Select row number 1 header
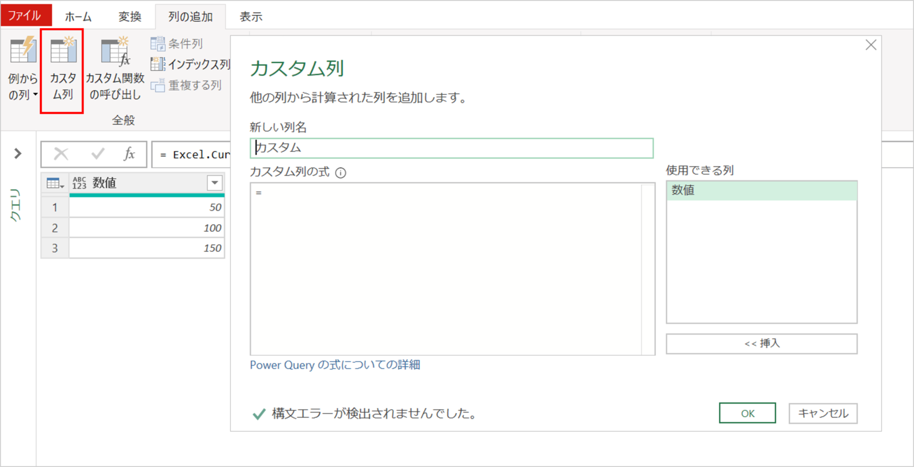 point(55,207)
